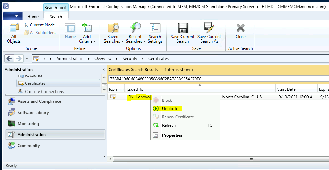Open Search Settings
Viewport: 329px width, 170px height.
[x=155, y=33]
